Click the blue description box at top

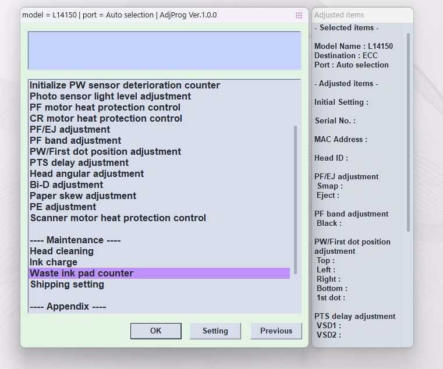pyautogui.click(x=164, y=51)
